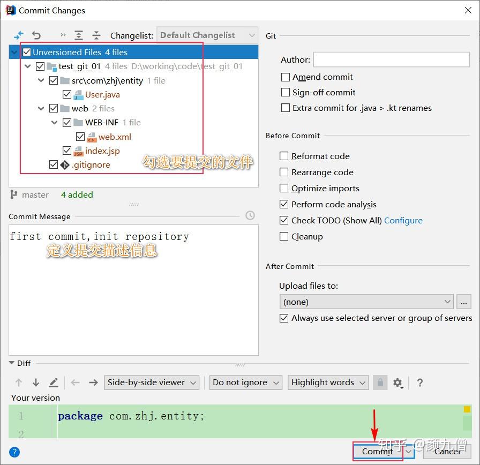
Task: Go to previous difference arrow
Action: [19, 382]
